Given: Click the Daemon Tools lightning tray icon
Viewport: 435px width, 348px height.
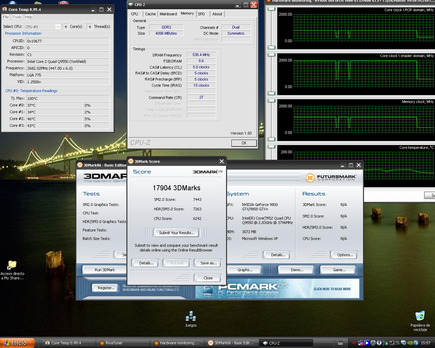Looking at the screenshot, I should tap(379, 343).
